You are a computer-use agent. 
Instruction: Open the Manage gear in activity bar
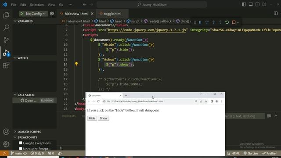point(6,144)
